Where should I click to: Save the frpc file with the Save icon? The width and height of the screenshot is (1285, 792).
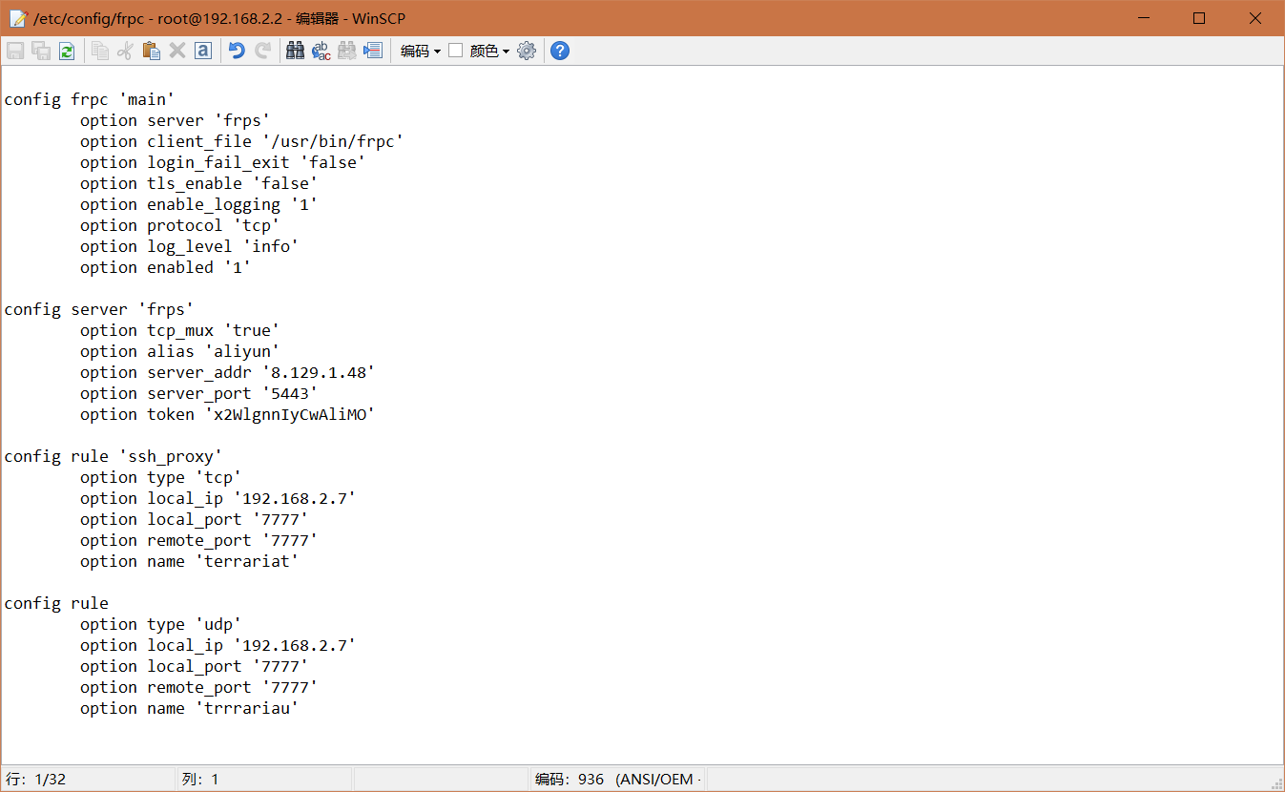tap(14, 50)
